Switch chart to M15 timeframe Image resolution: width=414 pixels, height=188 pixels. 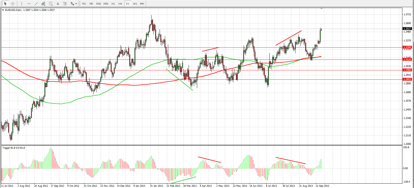click(x=99, y=4)
